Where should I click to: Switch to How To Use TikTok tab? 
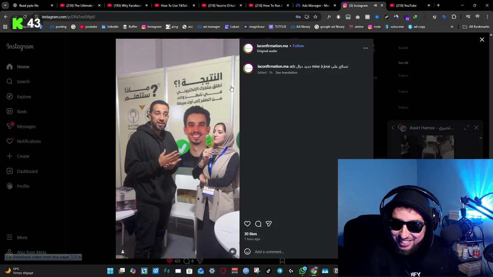pos(174,5)
